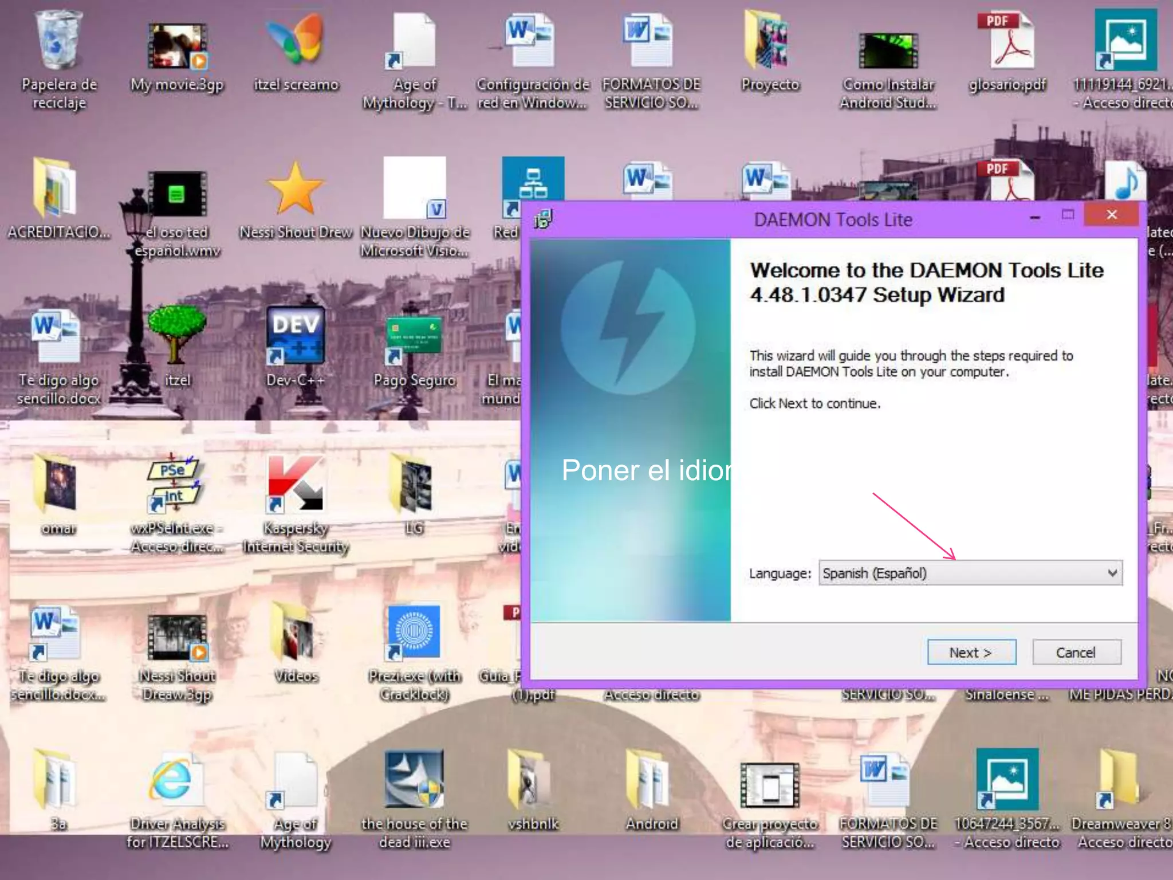This screenshot has width=1173, height=880.
Task: Minimize the DAEMON Tools Lite window
Action: 1035,217
